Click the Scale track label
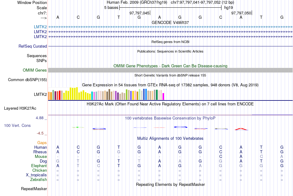 click(42, 8)
